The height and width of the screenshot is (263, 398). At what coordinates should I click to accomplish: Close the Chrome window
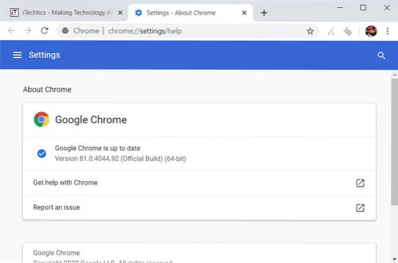click(x=387, y=7)
